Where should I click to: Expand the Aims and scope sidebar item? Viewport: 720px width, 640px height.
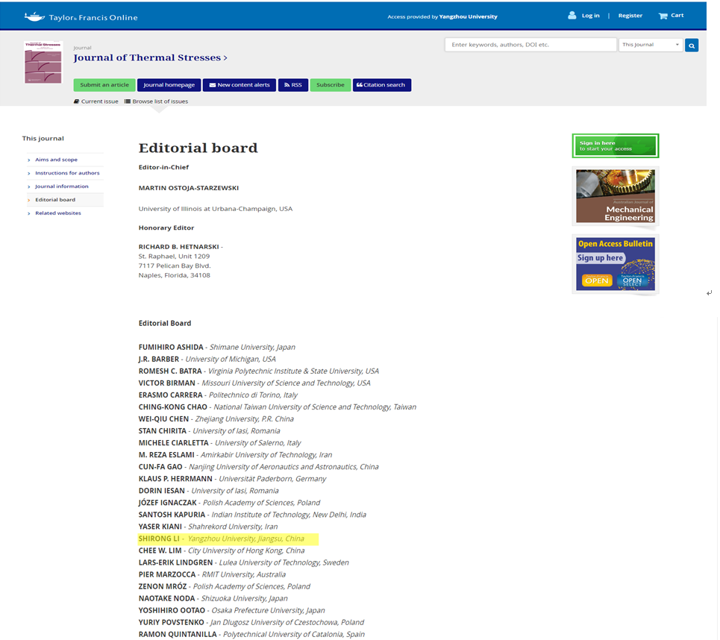pyautogui.click(x=56, y=160)
